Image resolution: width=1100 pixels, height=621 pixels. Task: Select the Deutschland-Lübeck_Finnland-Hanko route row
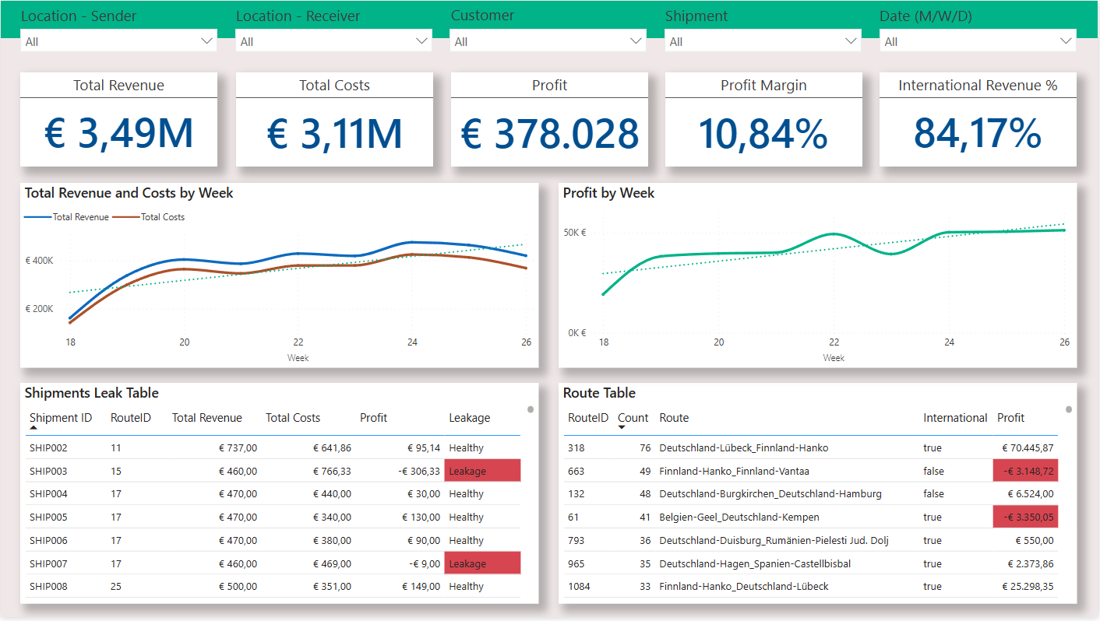click(743, 448)
